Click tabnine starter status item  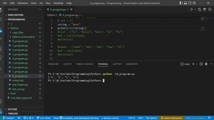(x=110, y=118)
